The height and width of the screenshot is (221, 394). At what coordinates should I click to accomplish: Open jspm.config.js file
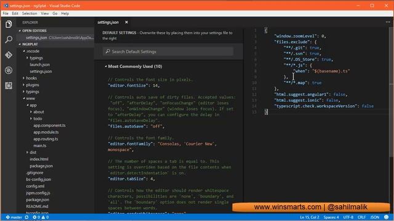coord(38,193)
